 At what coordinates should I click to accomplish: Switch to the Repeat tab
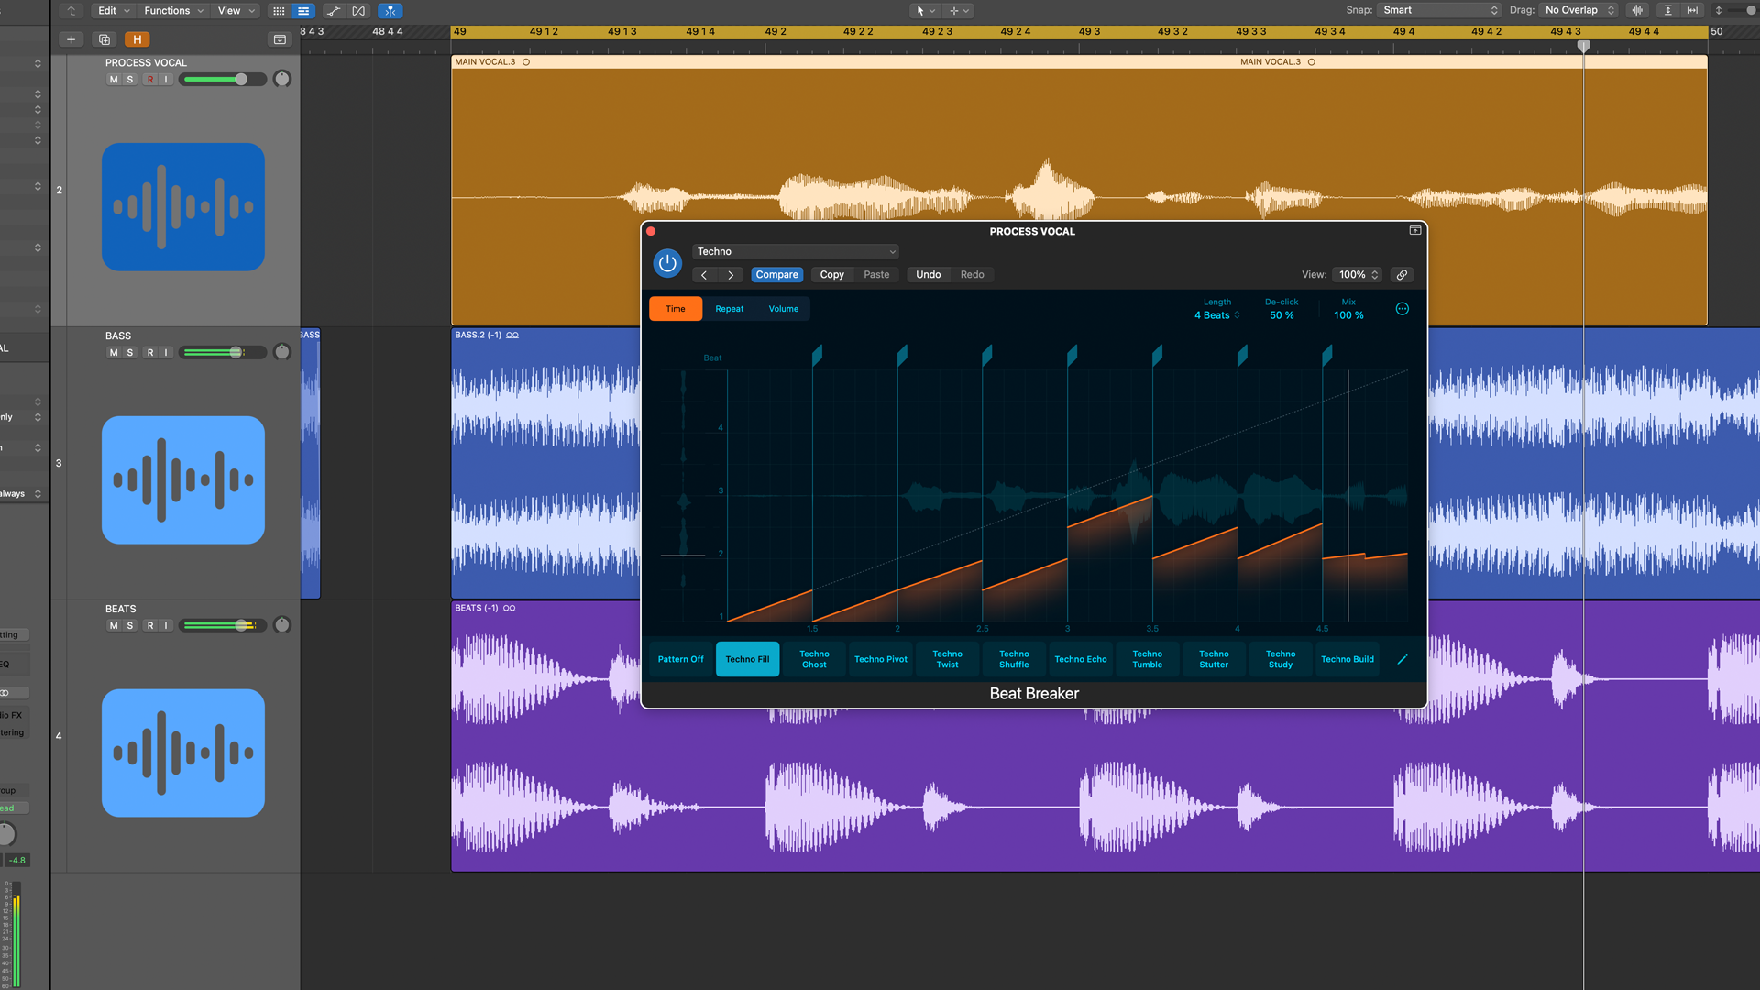pyautogui.click(x=730, y=309)
